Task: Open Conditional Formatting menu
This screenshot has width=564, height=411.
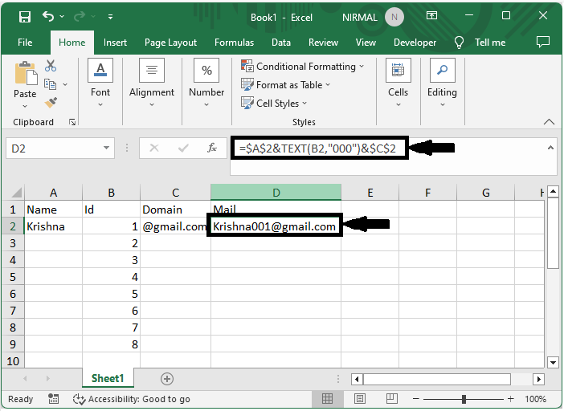Action: 303,67
